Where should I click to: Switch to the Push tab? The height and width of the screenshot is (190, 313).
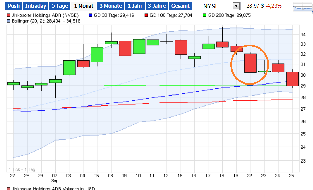click(14, 6)
